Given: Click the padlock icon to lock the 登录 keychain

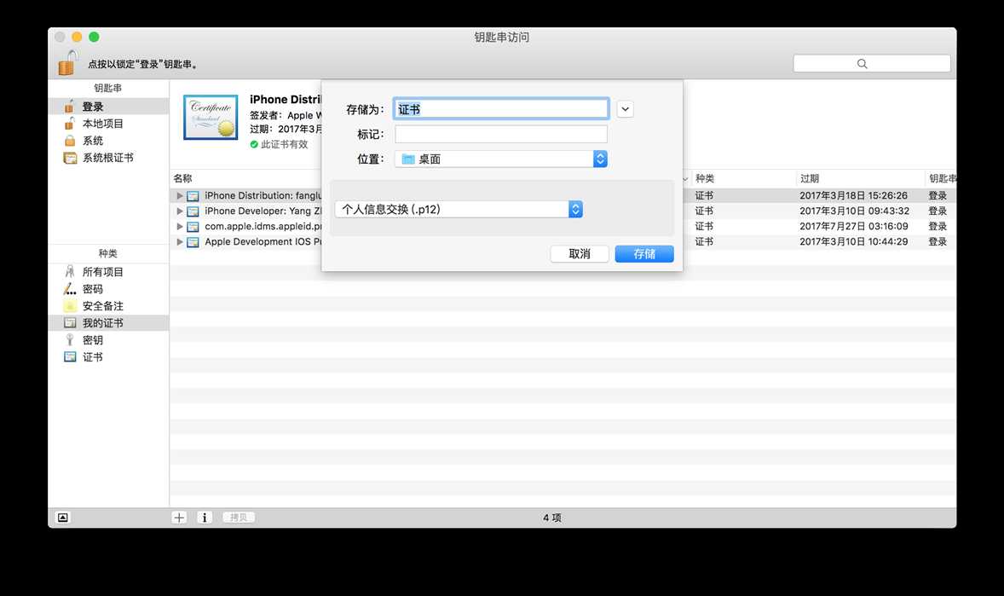Looking at the screenshot, I should [x=67, y=63].
